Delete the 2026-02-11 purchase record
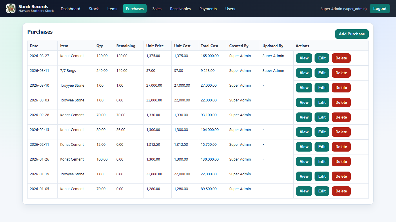 (341, 147)
